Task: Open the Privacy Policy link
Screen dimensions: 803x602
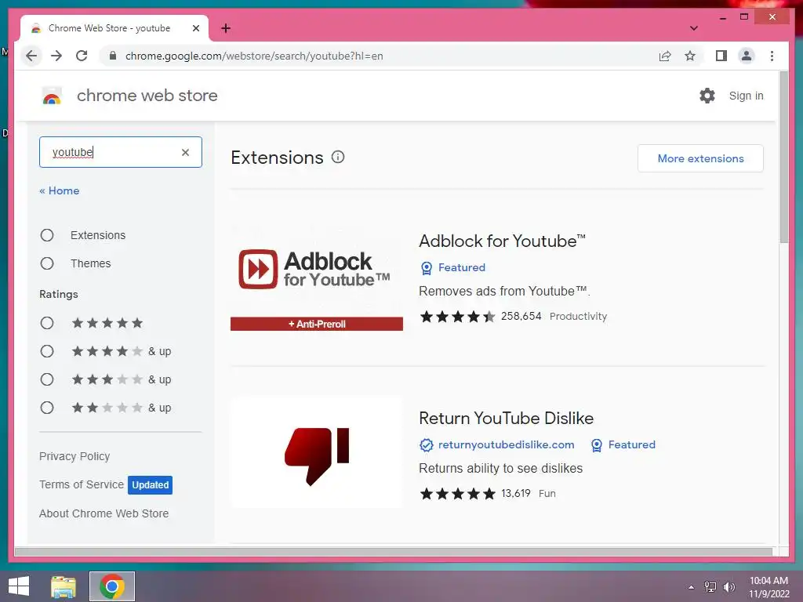Action: pyautogui.click(x=74, y=456)
